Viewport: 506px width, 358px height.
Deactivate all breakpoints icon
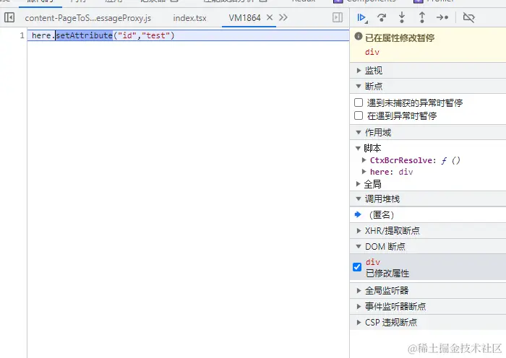pyautogui.click(x=468, y=17)
